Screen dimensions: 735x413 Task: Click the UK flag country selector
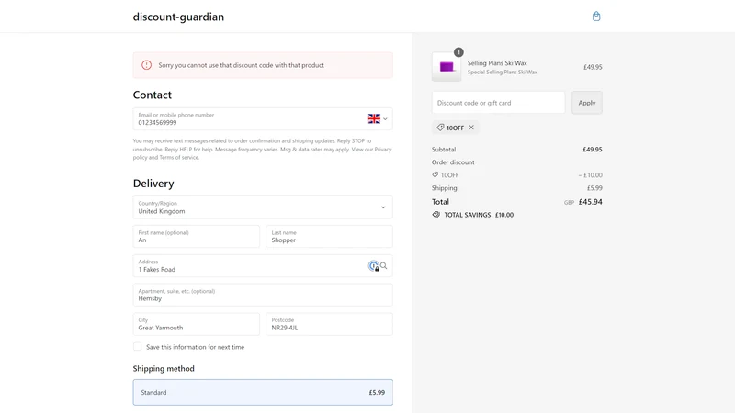[374, 119]
